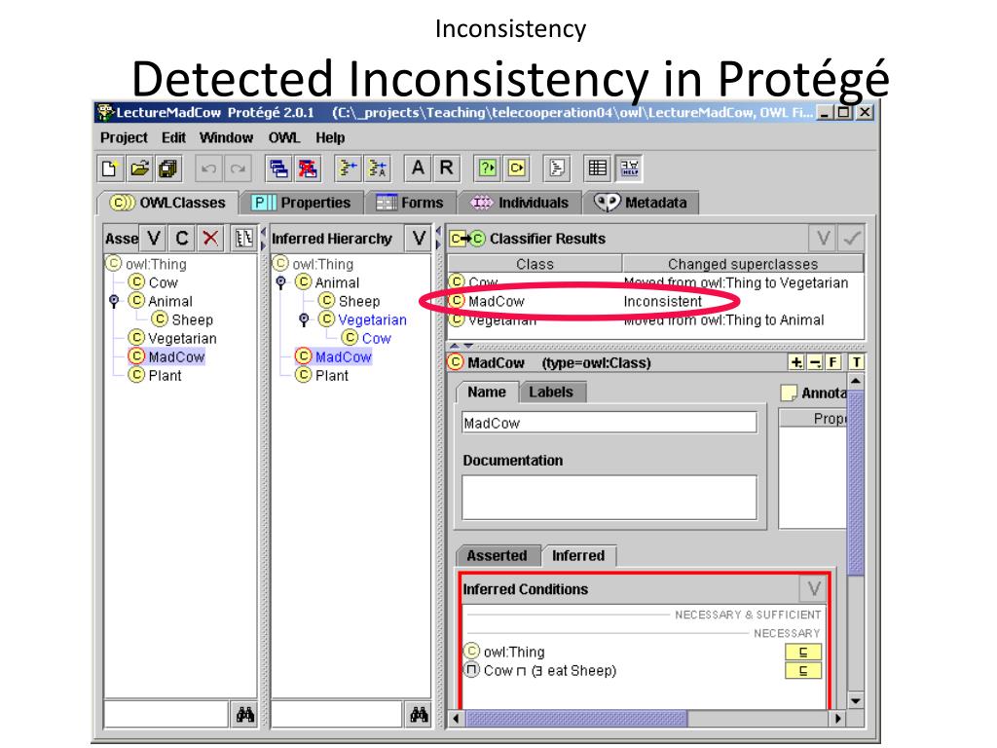Click the V button in Classifier Results header
Image resolution: width=997 pixels, height=748 pixels.
(x=823, y=239)
